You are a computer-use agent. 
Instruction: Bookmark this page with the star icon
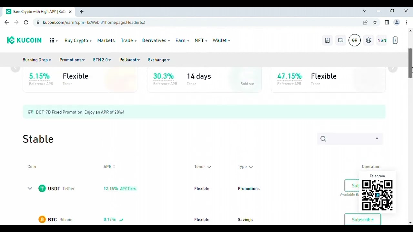point(375,22)
